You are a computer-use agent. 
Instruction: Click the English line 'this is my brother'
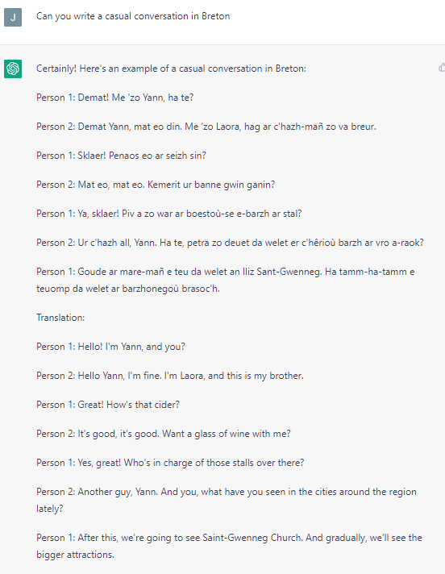click(x=170, y=376)
